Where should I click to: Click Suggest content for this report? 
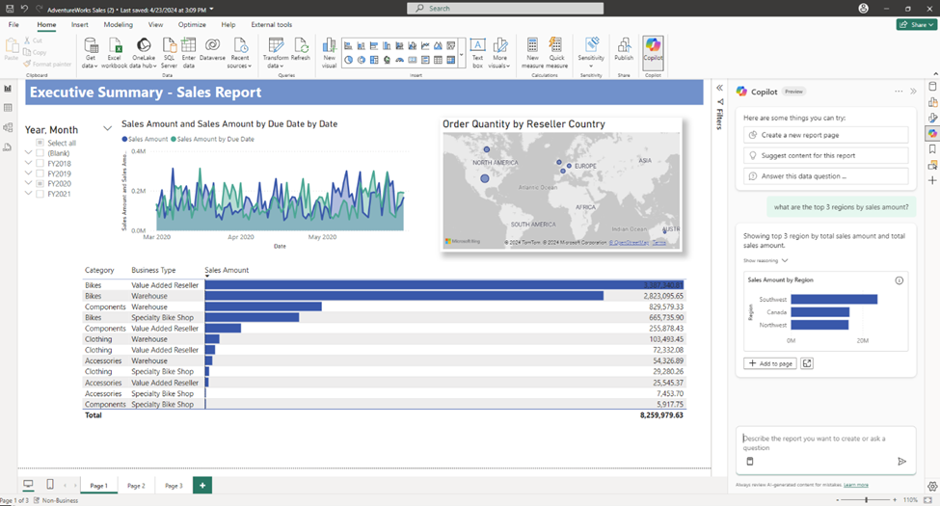pyautogui.click(x=825, y=155)
